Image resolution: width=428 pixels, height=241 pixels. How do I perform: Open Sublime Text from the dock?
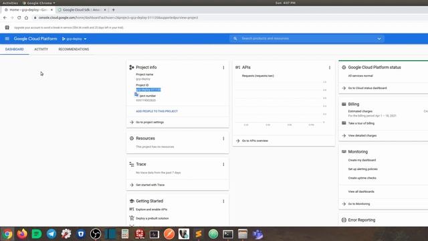[199, 234]
